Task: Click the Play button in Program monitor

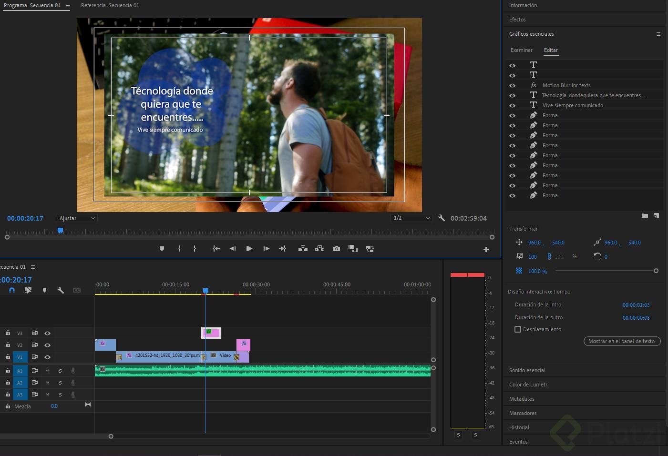Action: pyautogui.click(x=249, y=249)
